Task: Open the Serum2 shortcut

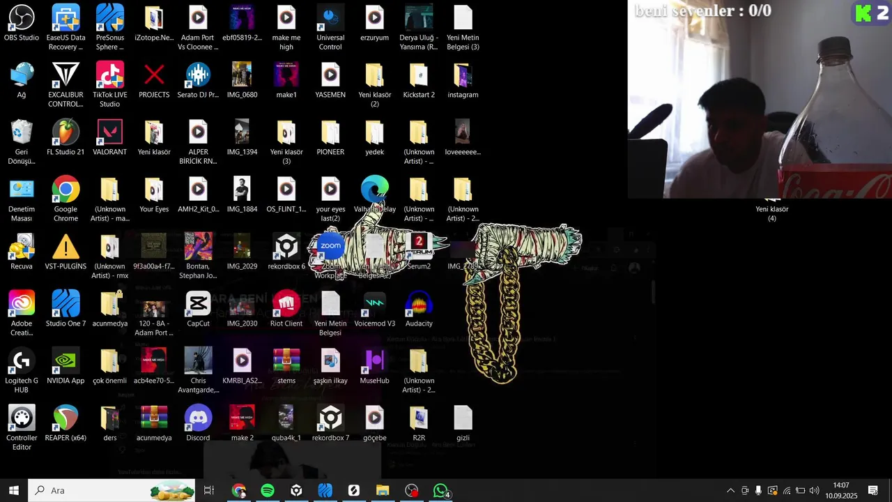Action: pos(419,252)
